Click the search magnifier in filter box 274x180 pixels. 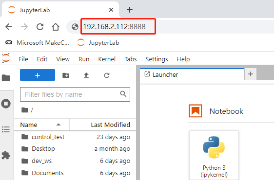123,94
